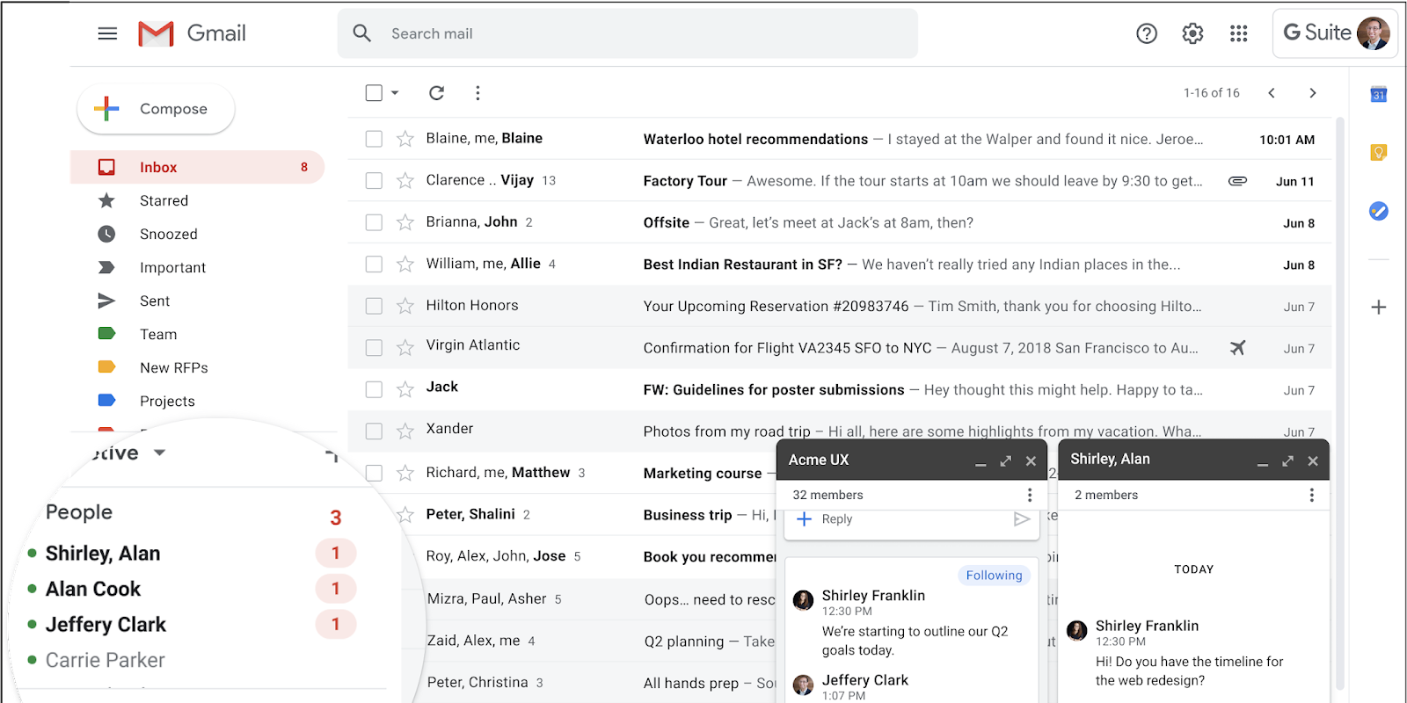Select the Virgin Atlantic email checkbox
1407x703 pixels.
374,348
